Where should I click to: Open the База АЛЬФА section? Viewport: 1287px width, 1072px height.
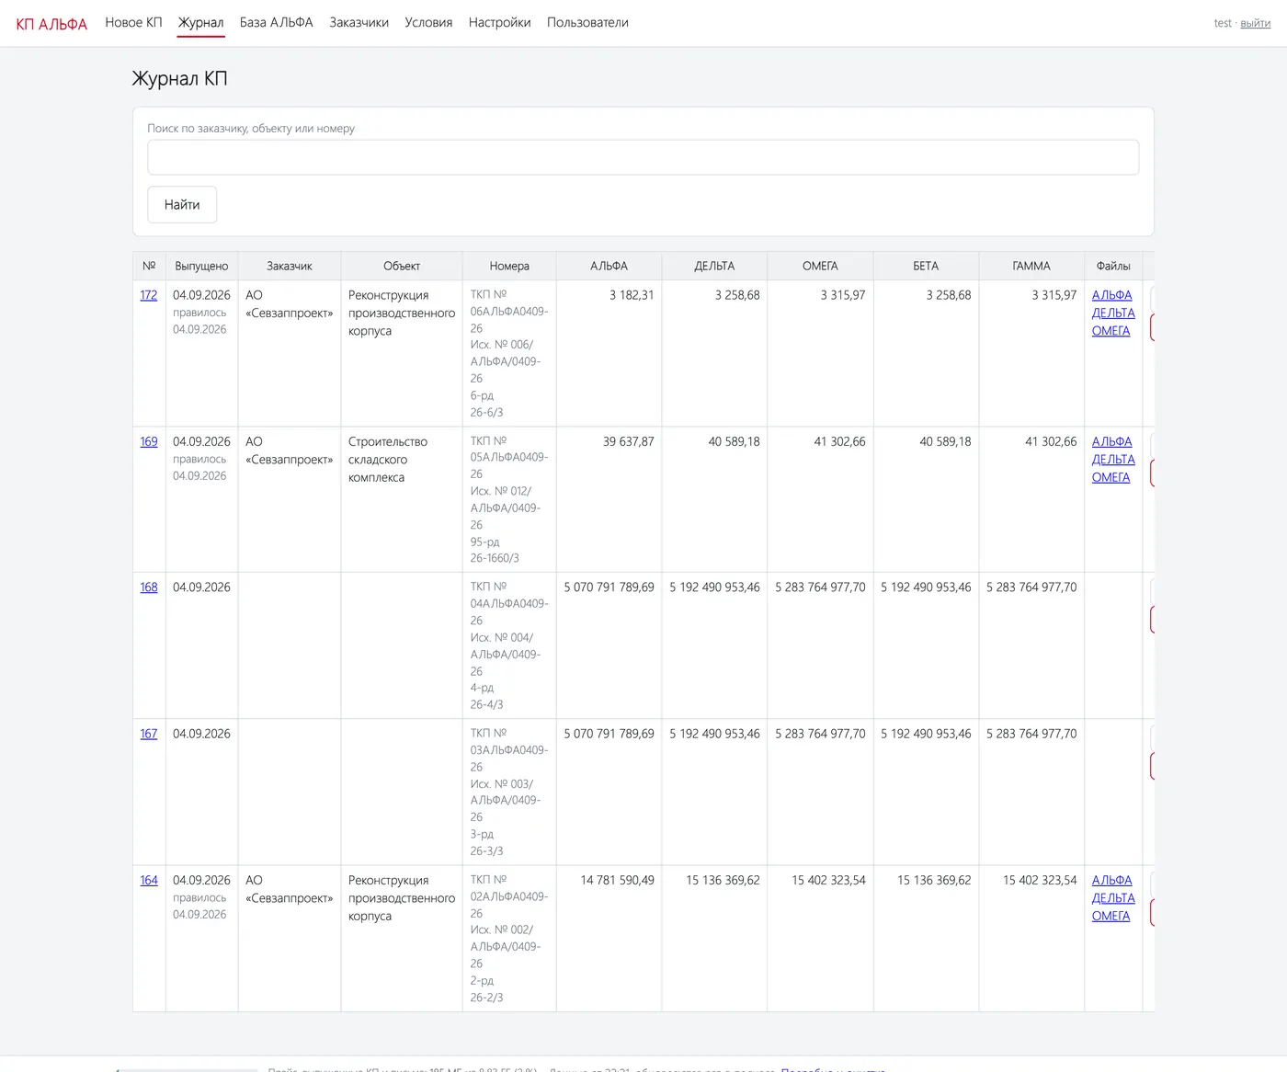pos(276,22)
